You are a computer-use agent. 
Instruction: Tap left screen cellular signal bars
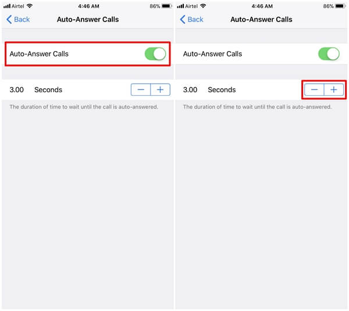7,6
